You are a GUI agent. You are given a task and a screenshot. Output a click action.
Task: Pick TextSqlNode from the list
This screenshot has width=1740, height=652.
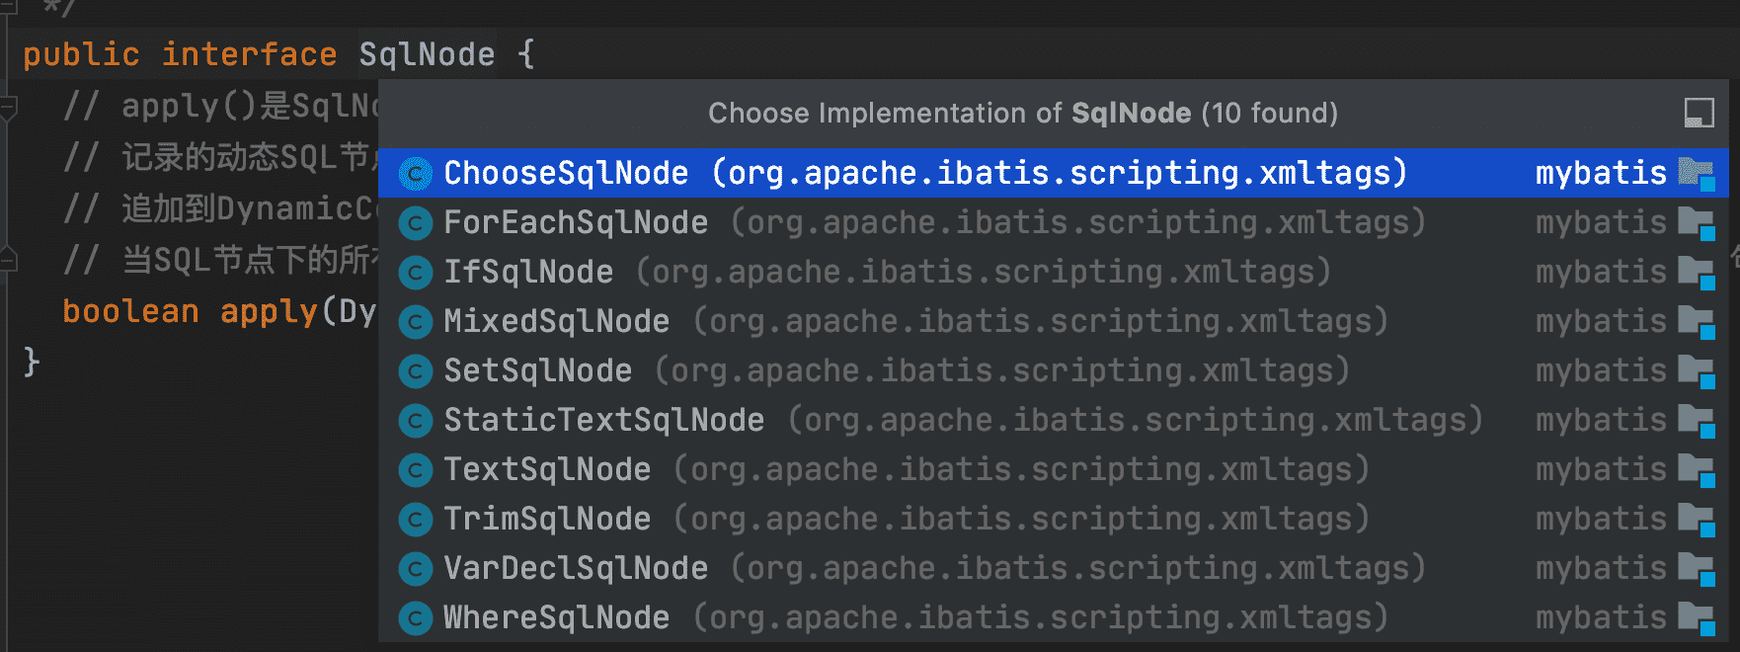(x=547, y=469)
